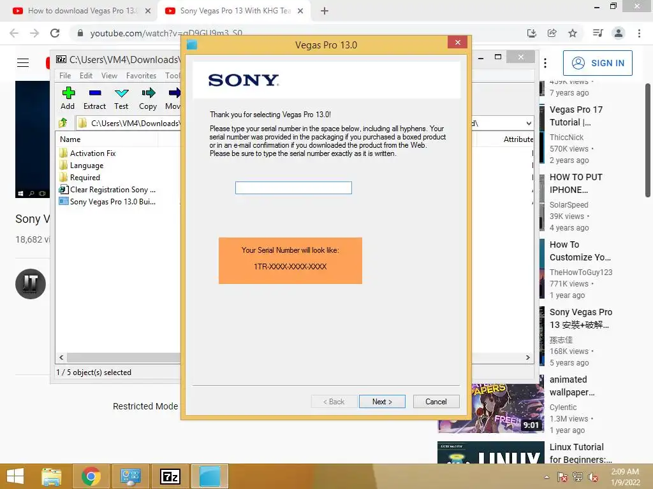This screenshot has width=653, height=489.
Task: Click SIGN IN button on YouTube
Action: point(598,63)
